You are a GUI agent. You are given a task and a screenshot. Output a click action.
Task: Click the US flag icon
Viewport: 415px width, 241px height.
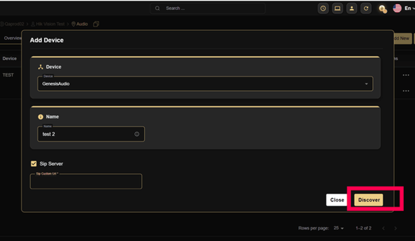click(x=397, y=8)
